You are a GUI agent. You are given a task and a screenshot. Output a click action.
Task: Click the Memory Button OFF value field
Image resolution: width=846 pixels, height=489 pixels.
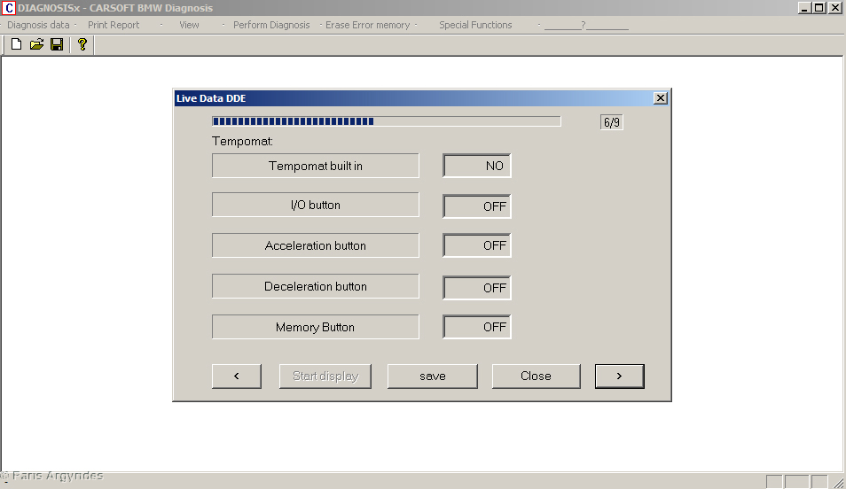point(477,327)
